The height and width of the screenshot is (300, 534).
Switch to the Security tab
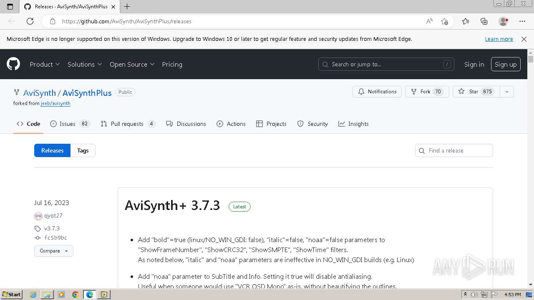(x=312, y=124)
